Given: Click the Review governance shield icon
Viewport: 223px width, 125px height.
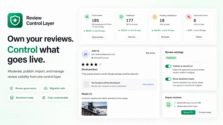Looking at the screenshot, I should pyautogui.click(x=11, y=88).
